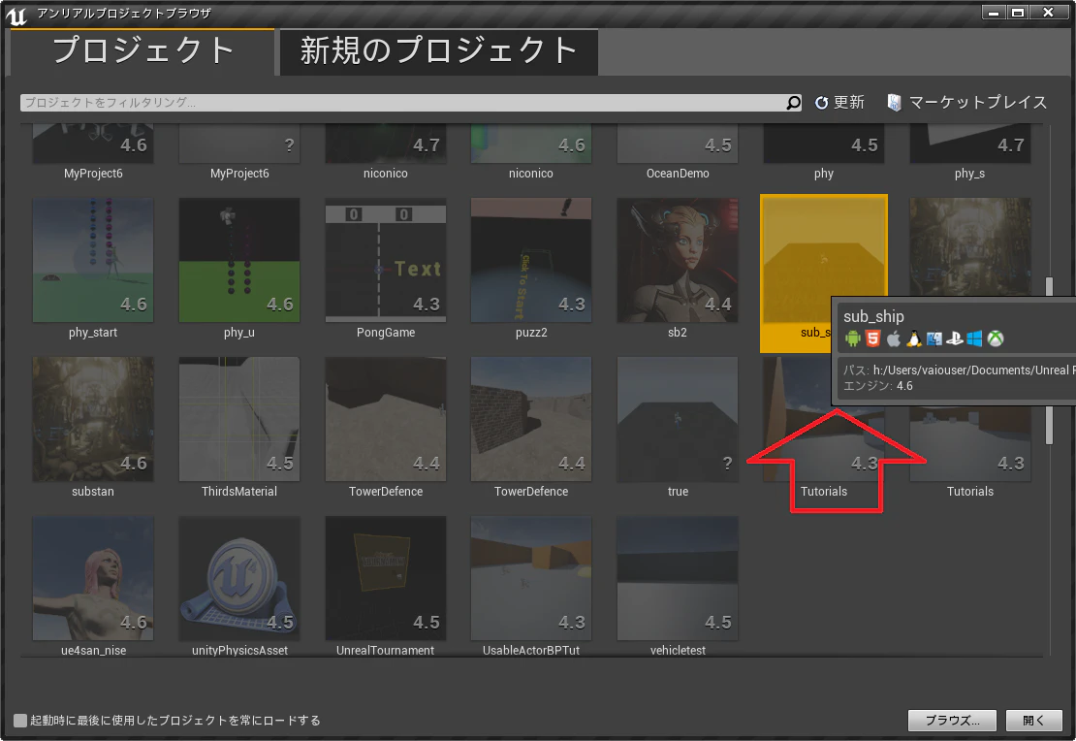Choose the substan project thumbnail
Image resolution: width=1076 pixels, height=741 pixels.
93,420
